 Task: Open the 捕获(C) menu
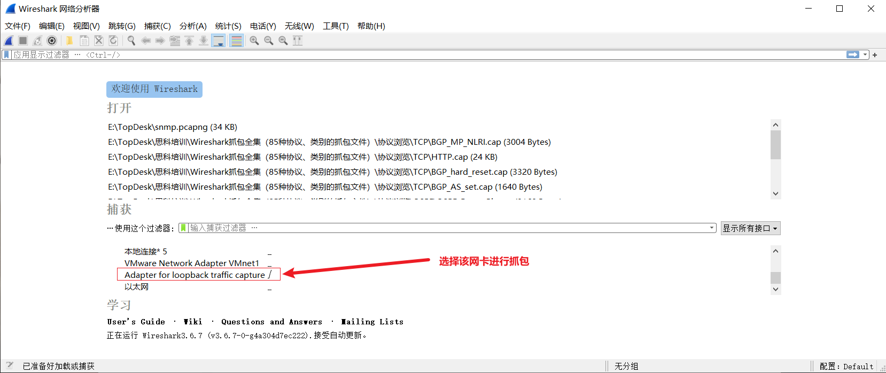pyautogui.click(x=158, y=26)
